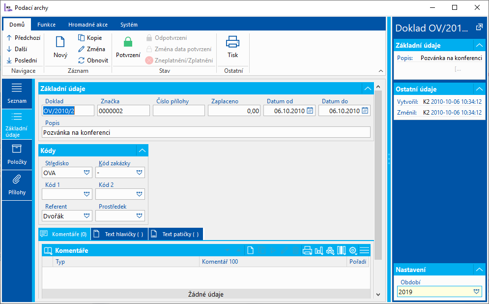This screenshot has width=489, height=304.
Task: Click the Značka field 0000002
Action: click(x=123, y=111)
